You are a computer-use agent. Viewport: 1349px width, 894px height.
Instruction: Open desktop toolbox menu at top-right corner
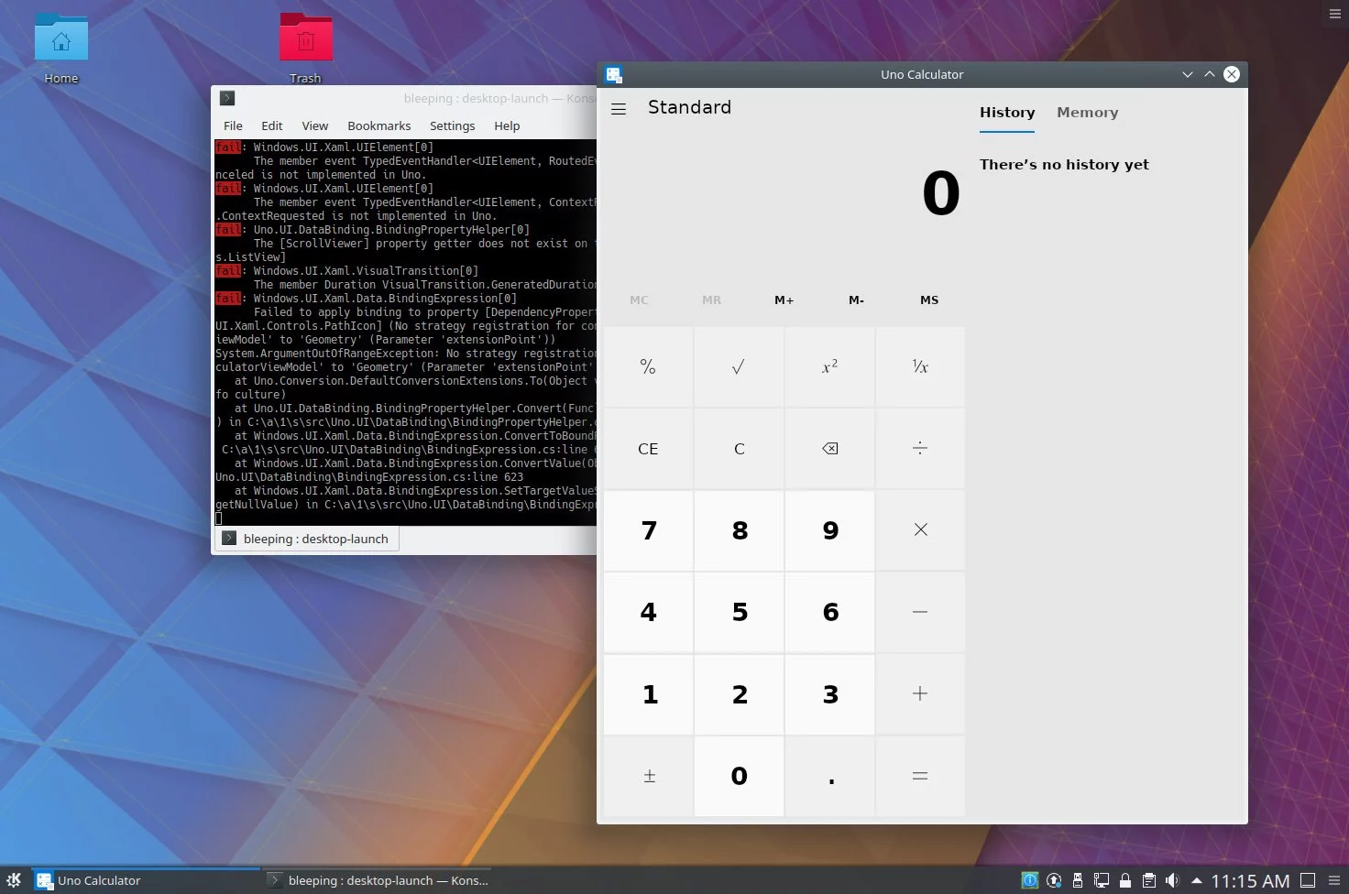click(1334, 14)
